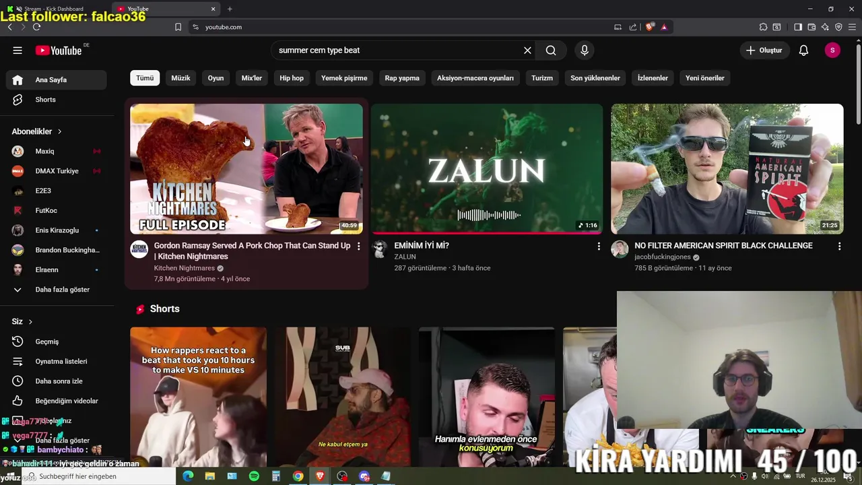Play the ZALUN video thumbnail
This screenshot has height=485, width=862.
click(487, 168)
